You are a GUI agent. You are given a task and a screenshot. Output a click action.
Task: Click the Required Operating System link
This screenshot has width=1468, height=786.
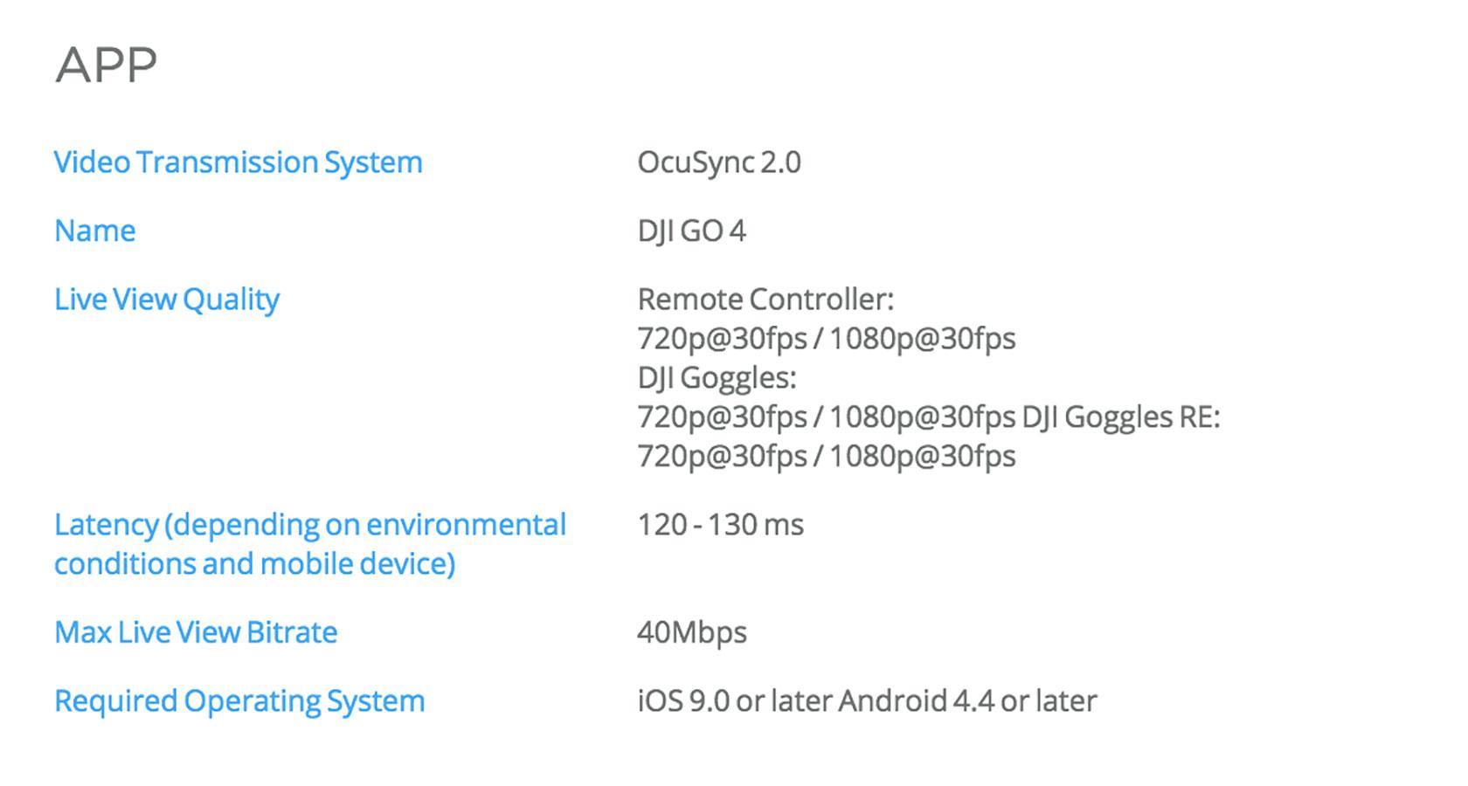(239, 701)
